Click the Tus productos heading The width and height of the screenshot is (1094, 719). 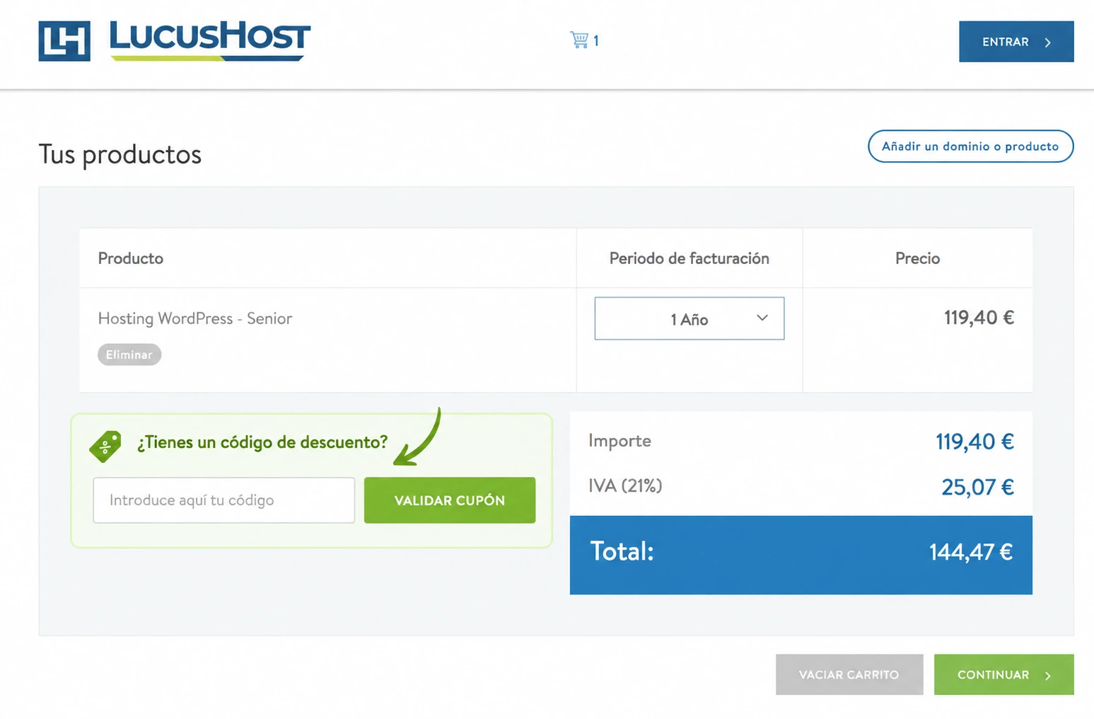pos(120,154)
